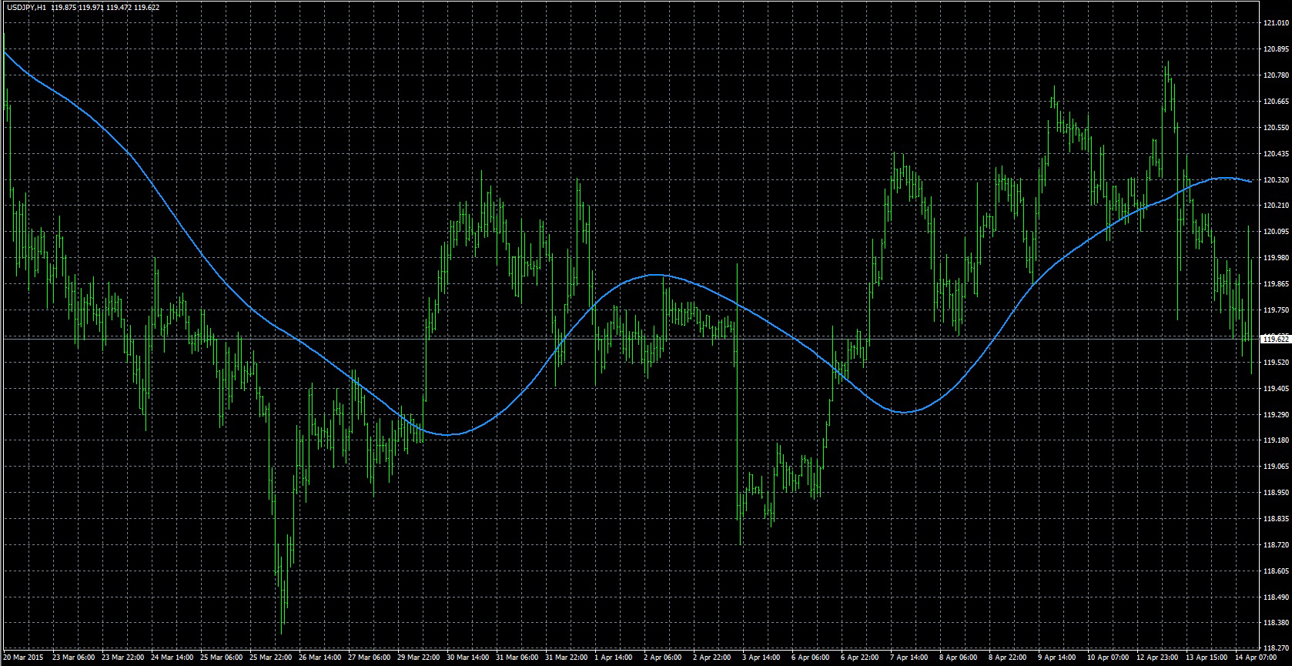The width and height of the screenshot is (1292, 666).
Task: Click the 30 Mar 14:00 time axis label
Action: tap(468, 659)
